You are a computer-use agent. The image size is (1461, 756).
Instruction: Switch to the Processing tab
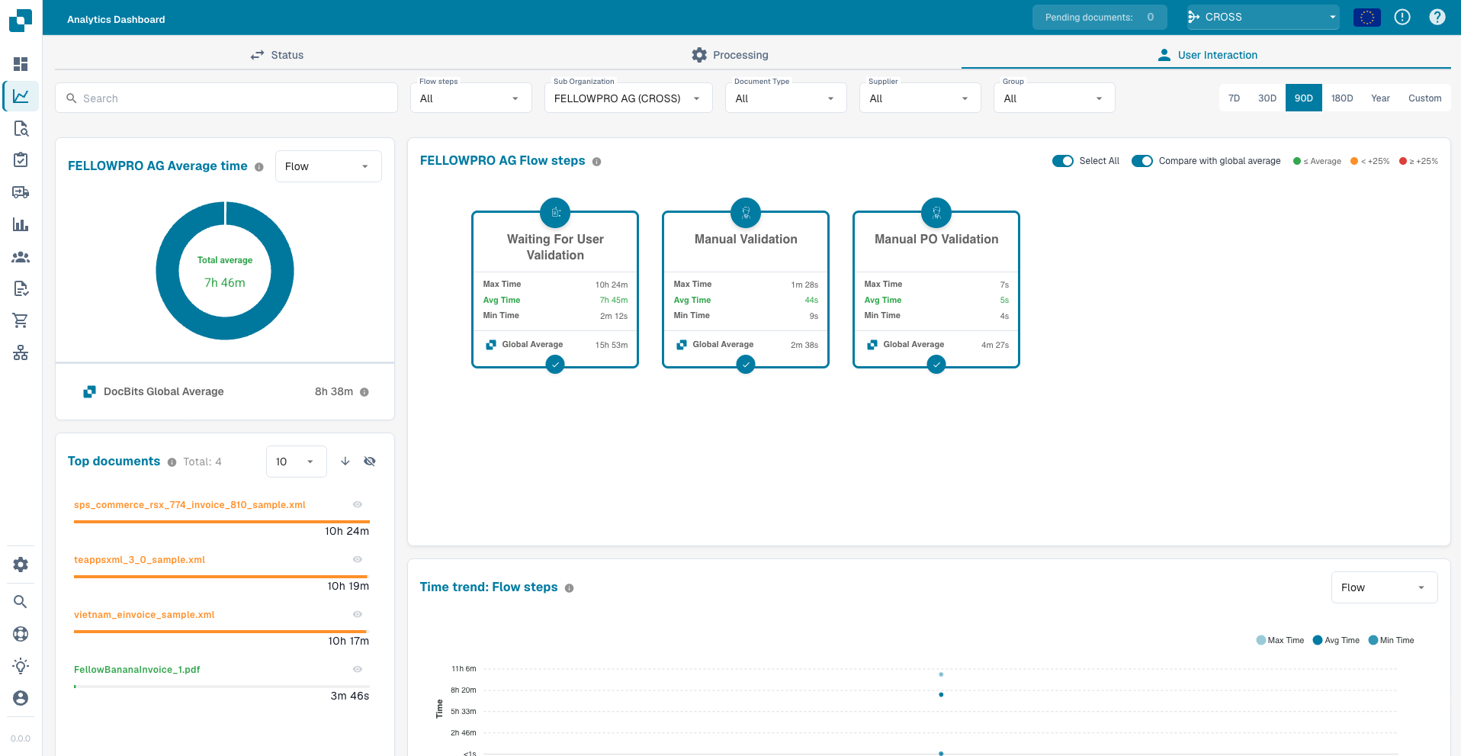730,55
